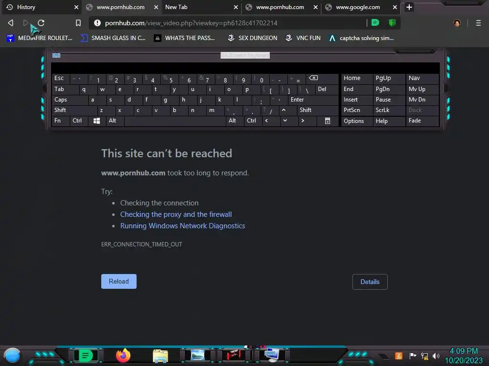This screenshot has width=489, height=366.
Task: Open Firefox from the taskbar
Action: 123,356
